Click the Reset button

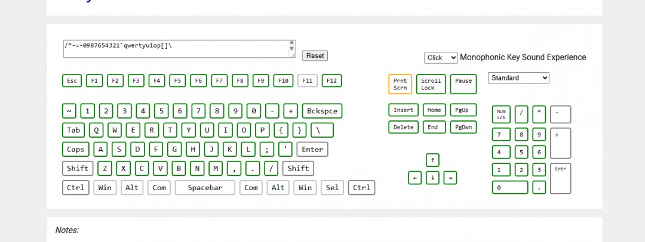[x=315, y=55]
